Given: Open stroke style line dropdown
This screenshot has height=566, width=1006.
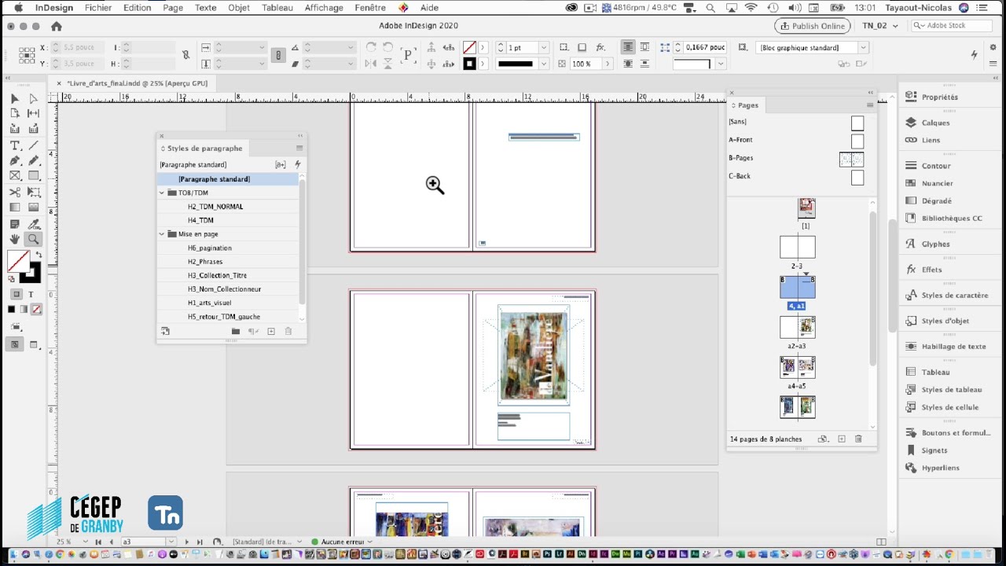Looking at the screenshot, I should (543, 64).
